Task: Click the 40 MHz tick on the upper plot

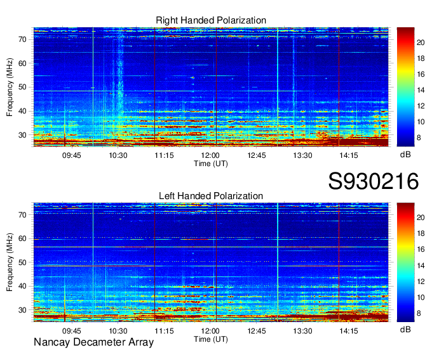Action: (23, 111)
